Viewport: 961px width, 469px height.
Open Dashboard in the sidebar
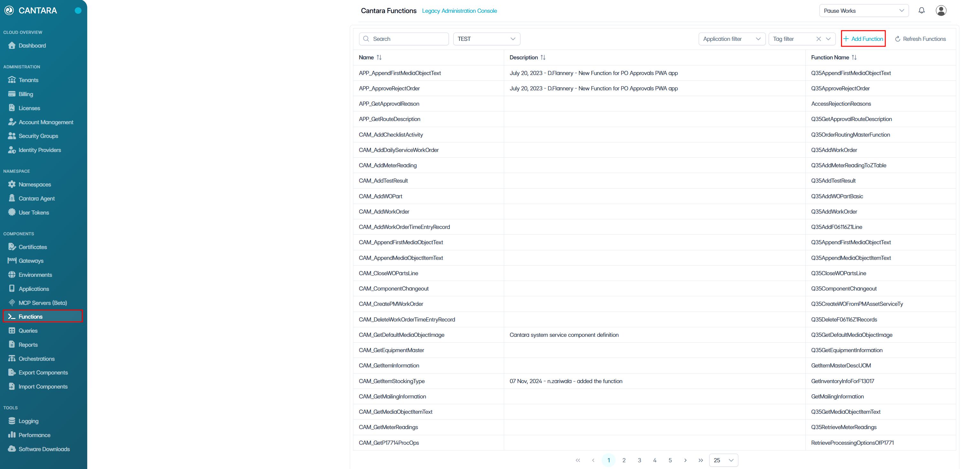click(x=32, y=45)
